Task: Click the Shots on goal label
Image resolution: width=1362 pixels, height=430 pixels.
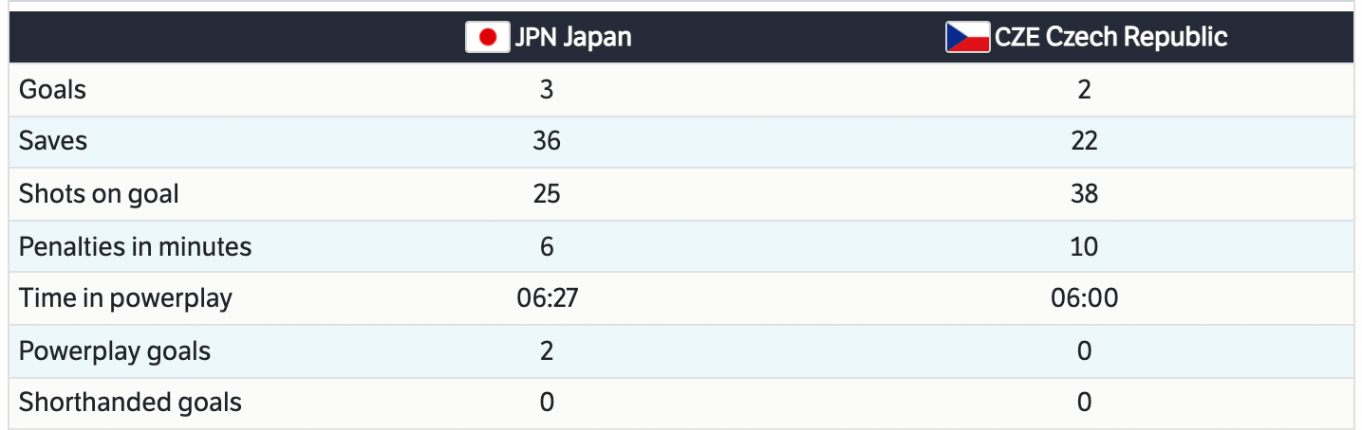Action: click(99, 194)
